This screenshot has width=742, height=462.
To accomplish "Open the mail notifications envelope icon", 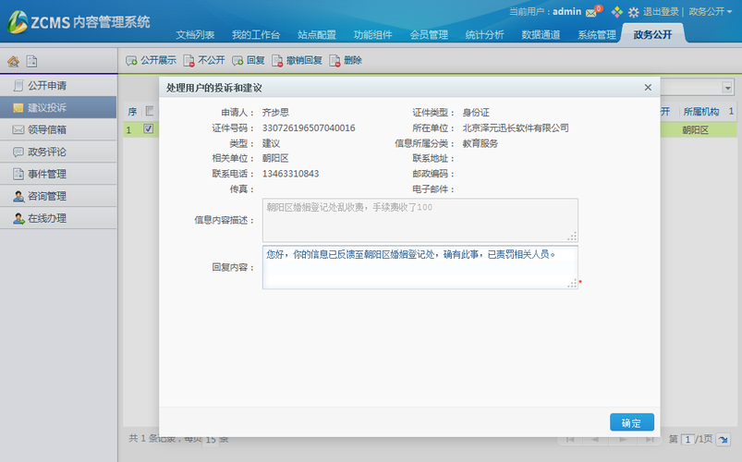I will pyautogui.click(x=592, y=12).
